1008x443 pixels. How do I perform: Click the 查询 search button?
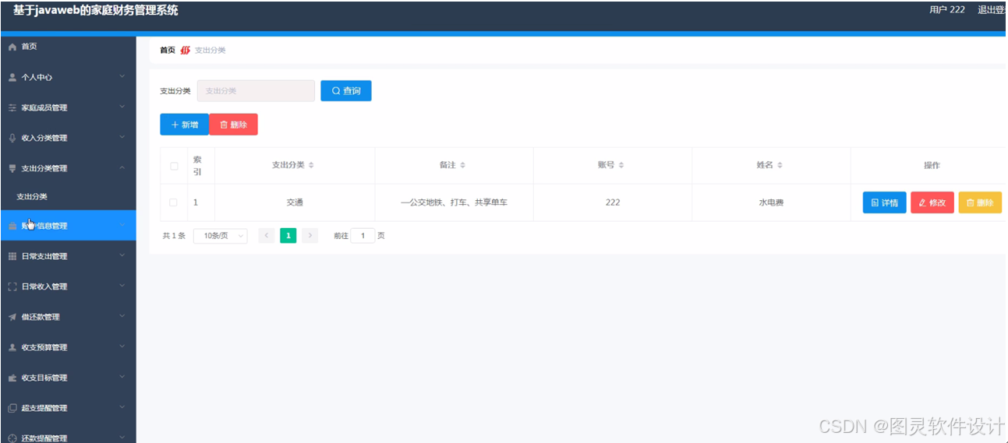coord(346,91)
